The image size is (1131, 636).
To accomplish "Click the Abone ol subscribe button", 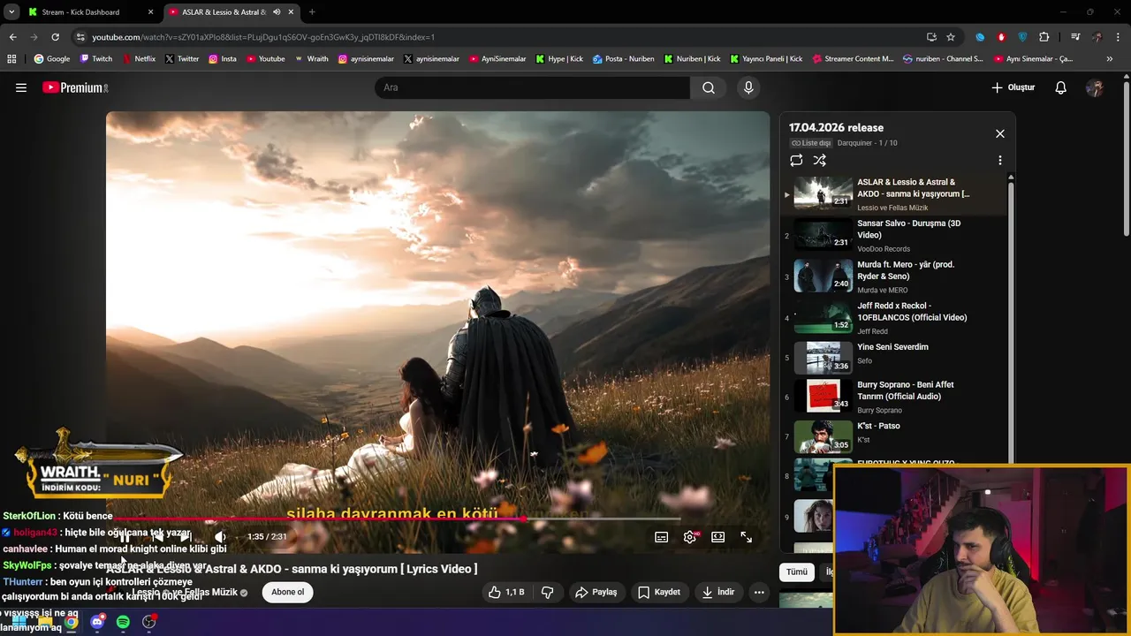I will click(x=288, y=592).
